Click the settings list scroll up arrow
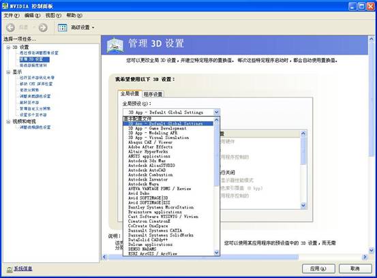 pos(303,134)
